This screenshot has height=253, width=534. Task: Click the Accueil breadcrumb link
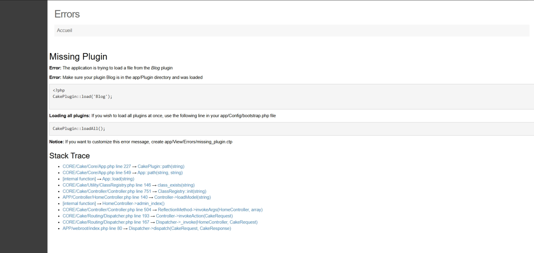pyautogui.click(x=64, y=31)
